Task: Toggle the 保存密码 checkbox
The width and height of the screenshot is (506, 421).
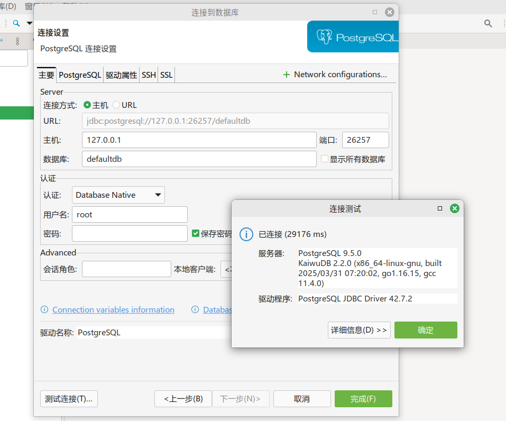Action: (195, 233)
